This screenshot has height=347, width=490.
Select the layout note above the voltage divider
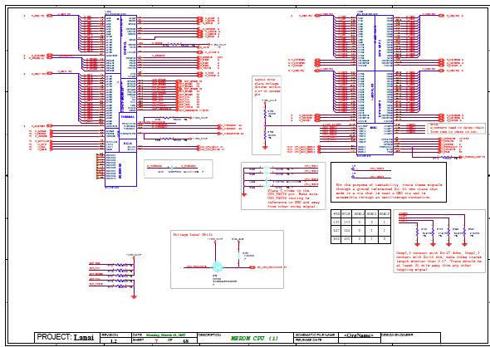(x=267, y=86)
